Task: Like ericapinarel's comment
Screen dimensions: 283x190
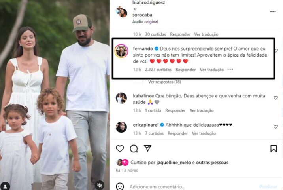Action: [x=275, y=127]
